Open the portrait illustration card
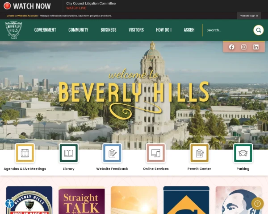Viewport: 268px width, 214px height. tap(239, 200)
